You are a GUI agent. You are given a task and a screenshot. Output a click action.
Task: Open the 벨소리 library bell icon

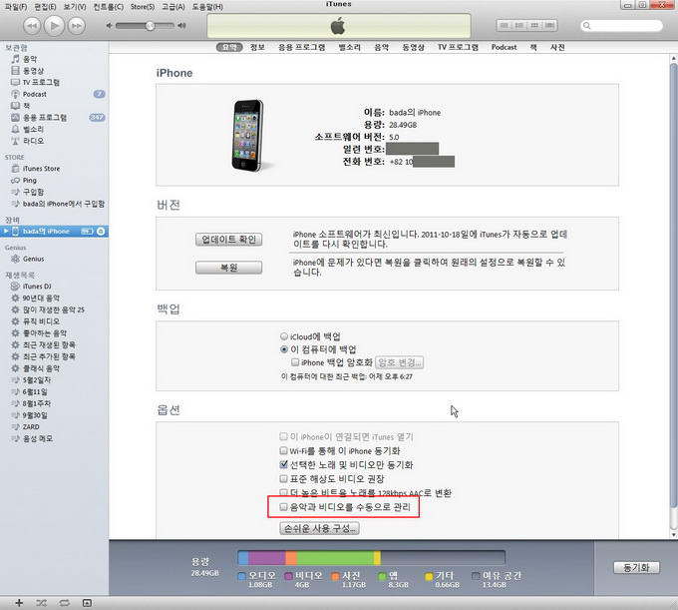point(15,129)
